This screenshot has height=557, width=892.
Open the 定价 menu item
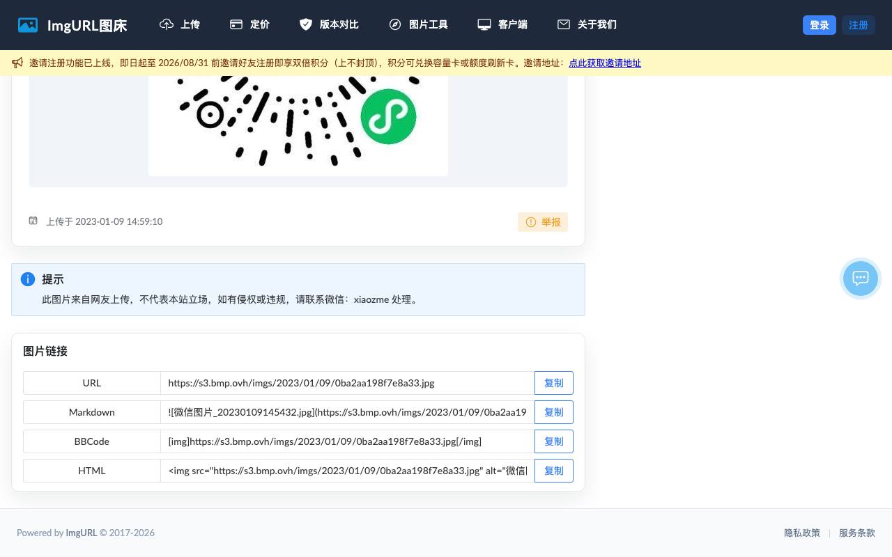(249, 24)
